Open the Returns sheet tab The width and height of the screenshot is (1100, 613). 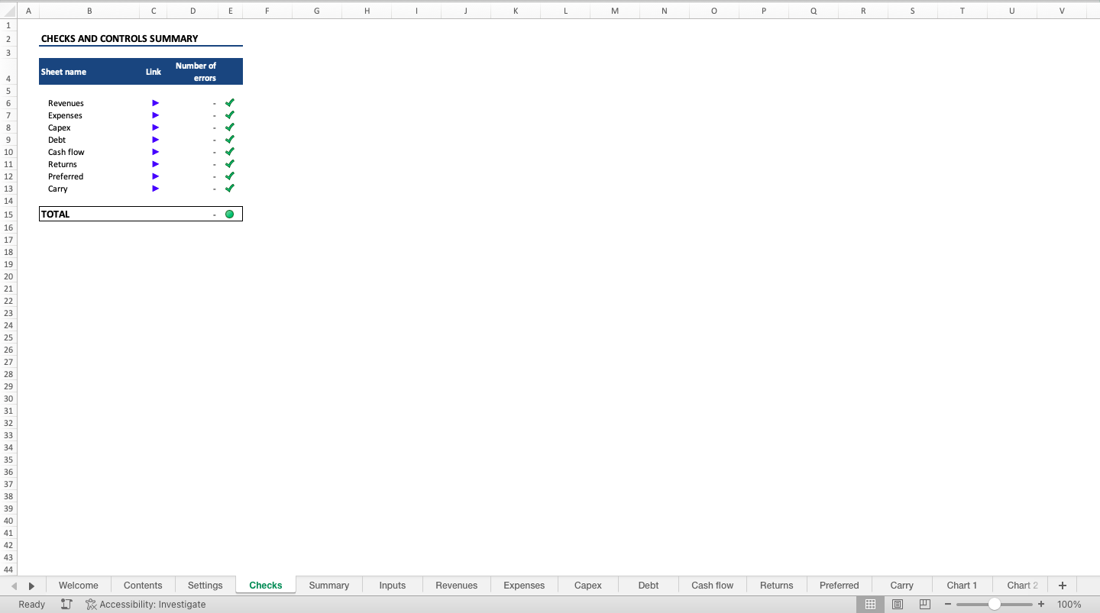point(777,586)
